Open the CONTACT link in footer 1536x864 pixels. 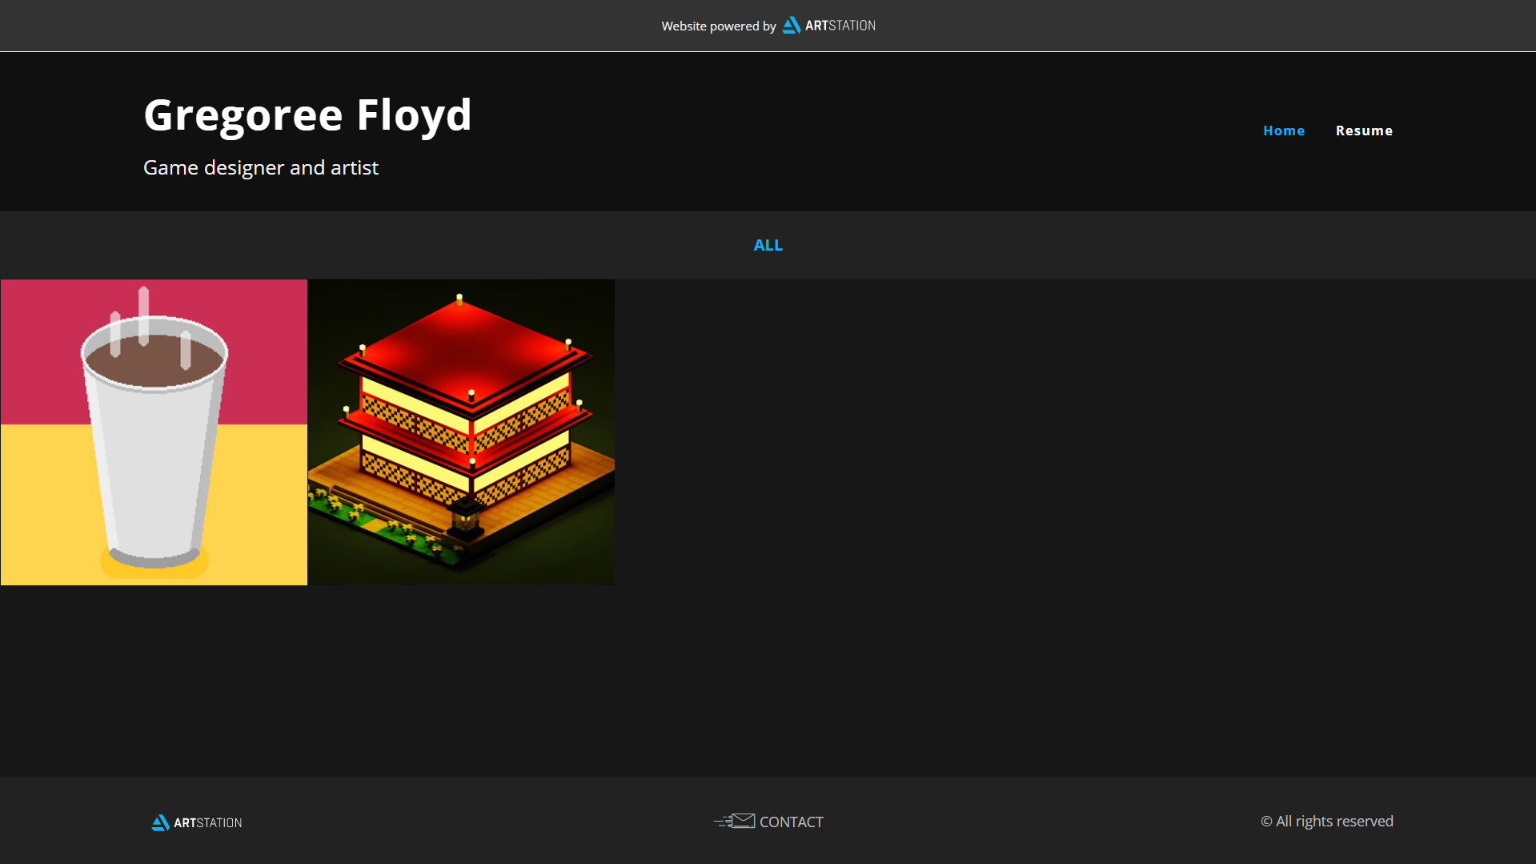(x=791, y=822)
